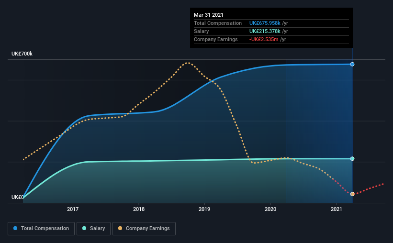Toggle the Salary legend button
The height and width of the screenshot is (243, 393).
click(93, 229)
